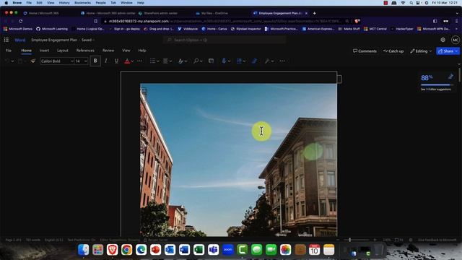The height and width of the screenshot is (260, 462).
Task: Open the Help ribbon tab
Action: pos(142,51)
